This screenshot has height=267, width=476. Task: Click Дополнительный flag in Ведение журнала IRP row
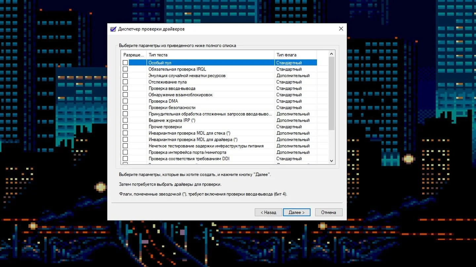(293, 120)
